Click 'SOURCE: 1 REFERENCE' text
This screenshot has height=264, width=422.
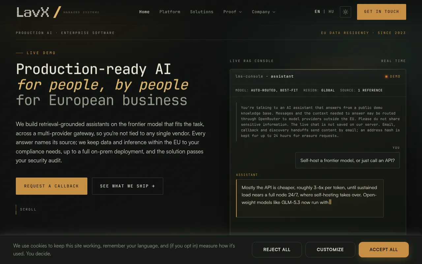coord(361,90)
